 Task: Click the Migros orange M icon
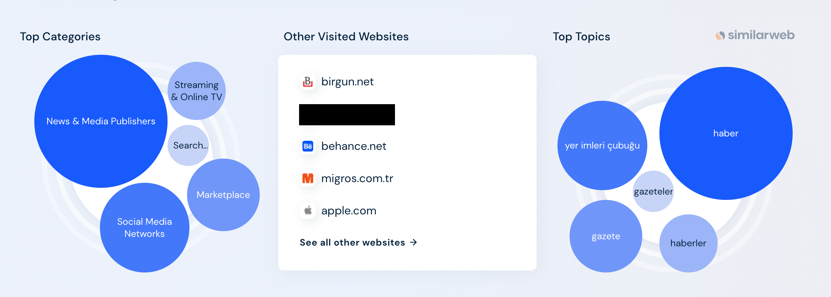click(x=308, y=178)
